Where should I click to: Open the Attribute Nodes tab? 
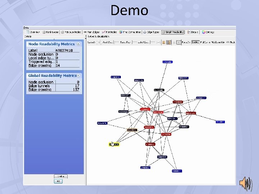[x=71, y=32]
